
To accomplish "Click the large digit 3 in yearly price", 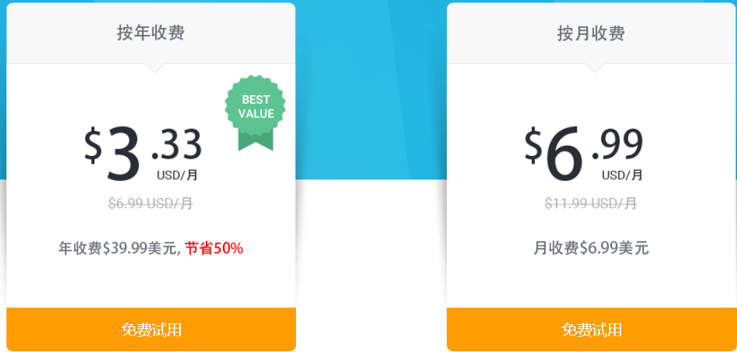I will pos(124,154).
